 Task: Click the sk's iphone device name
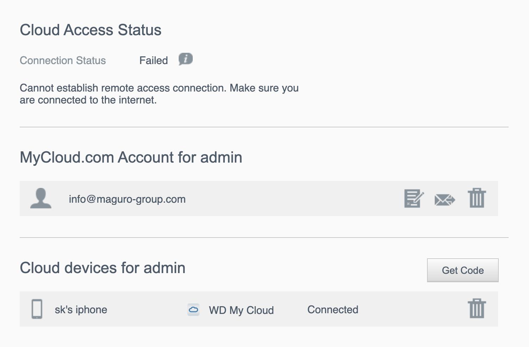tap(81, 310)
